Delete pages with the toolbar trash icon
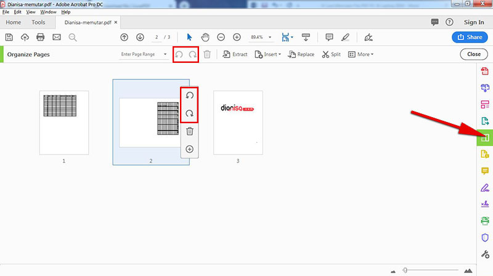 tap(207, 54)
